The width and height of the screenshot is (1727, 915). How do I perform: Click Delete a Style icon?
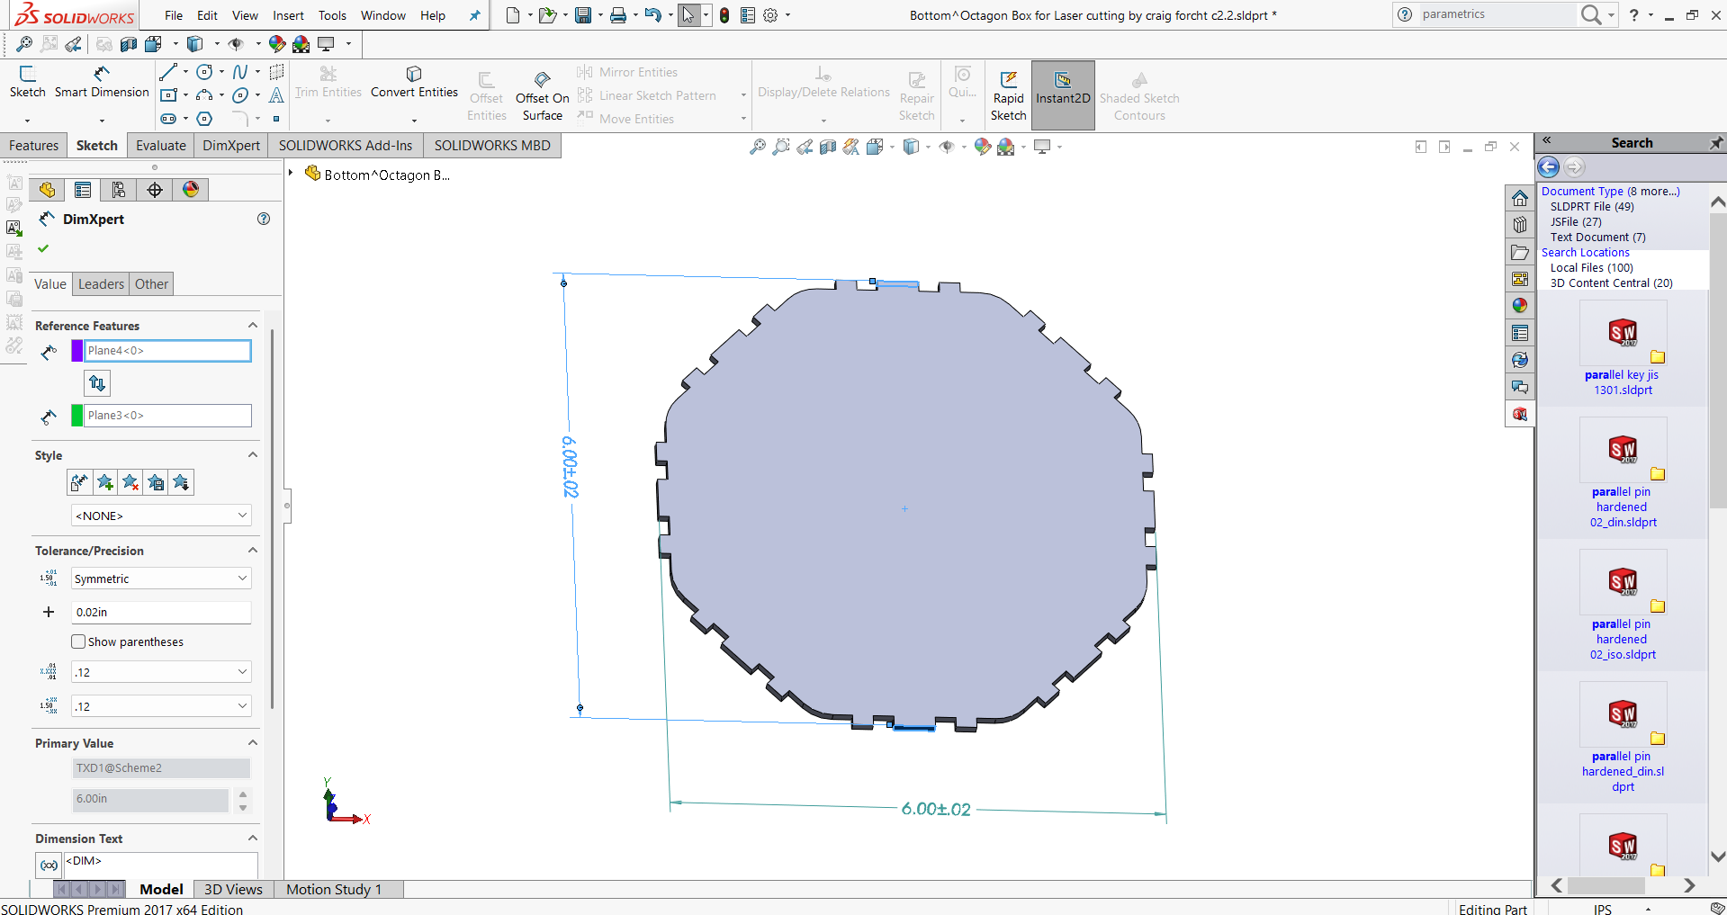point(130,483)
